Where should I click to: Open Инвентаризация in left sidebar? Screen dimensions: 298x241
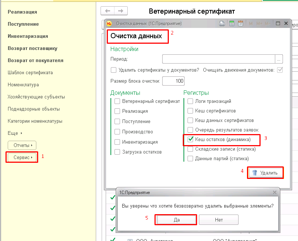[x=28, y=36]
